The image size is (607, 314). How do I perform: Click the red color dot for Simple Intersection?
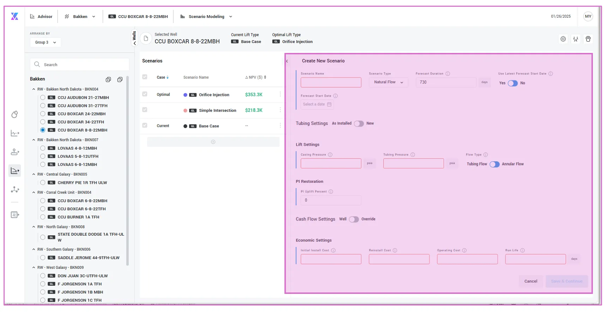(x=185, y=110)
